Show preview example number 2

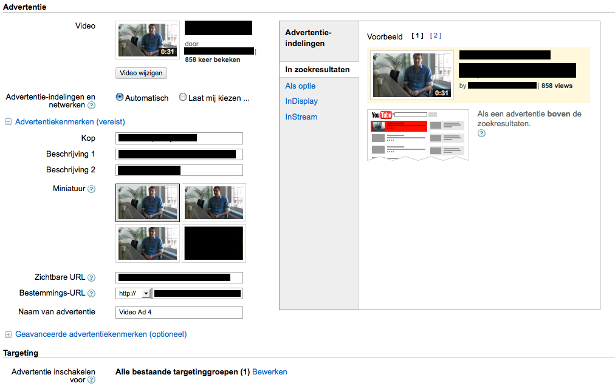point(435,36)
